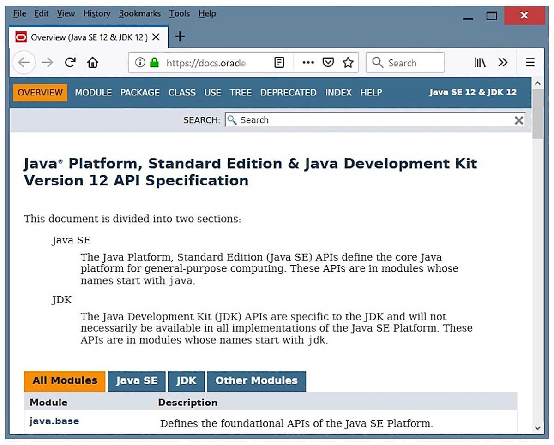The height and width of the screenshot is (445, 554).
Task: Click the browser toolbar Search box
Action: [405, 63]
